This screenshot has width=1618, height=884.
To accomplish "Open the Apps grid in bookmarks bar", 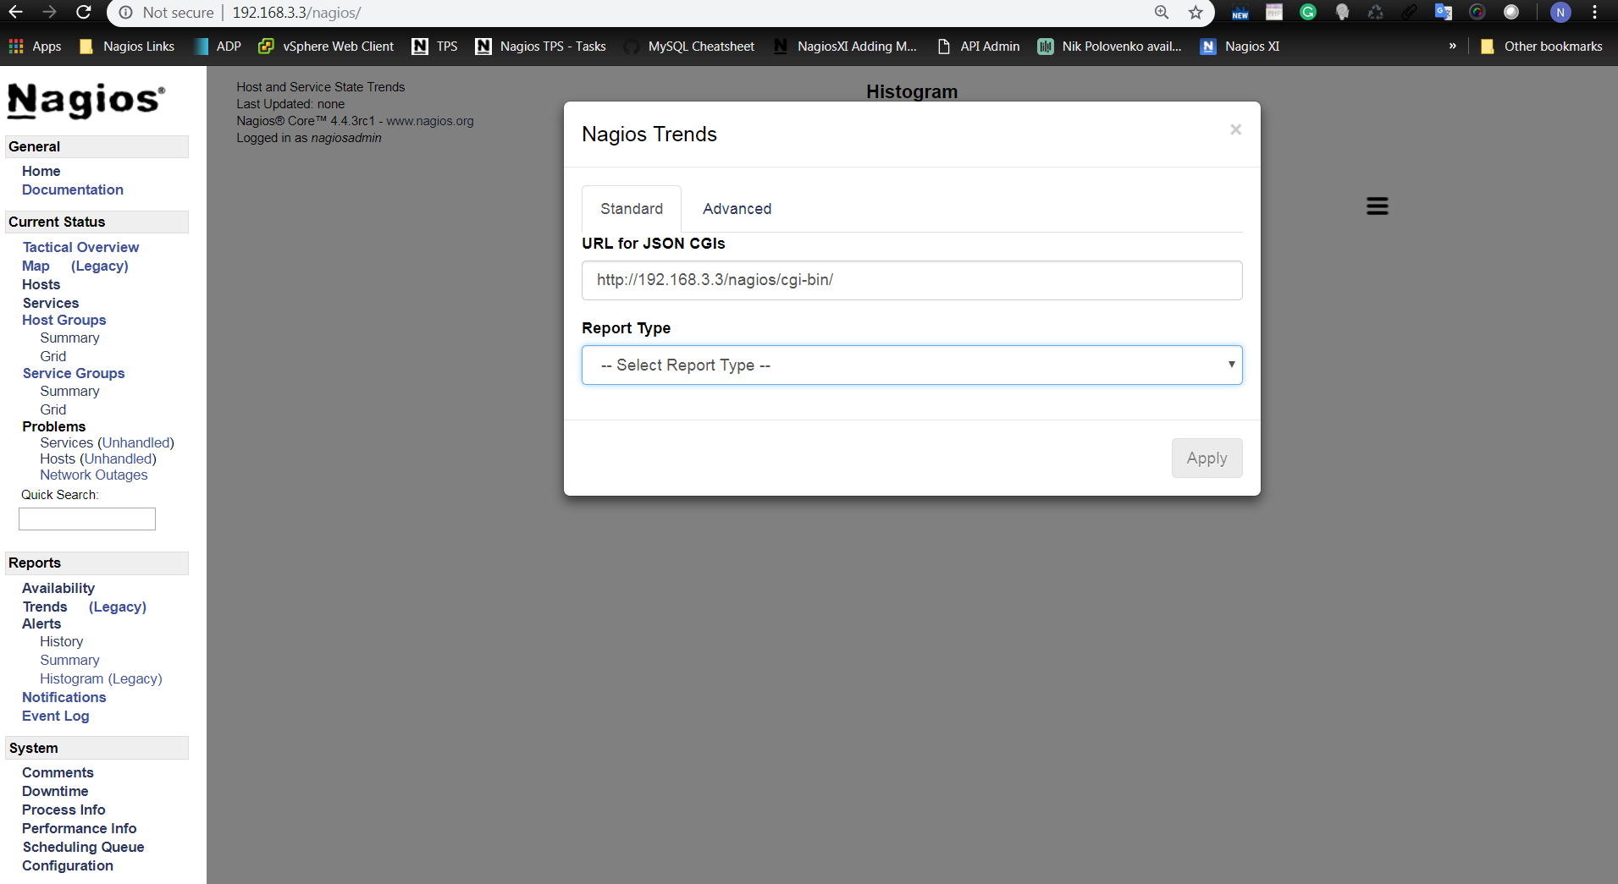I will pos(35,47).
